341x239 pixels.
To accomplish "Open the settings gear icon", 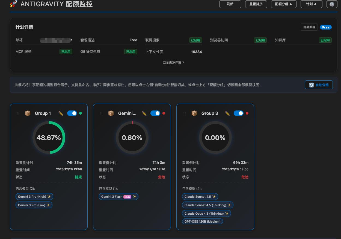I will tap(332, 4).
